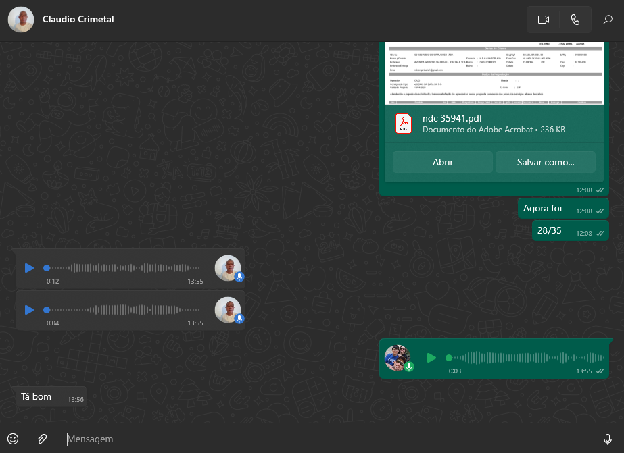This screenshot has height=453, width=624.
Task: Open the PDF document preview thumbnail
Action: point(494,73)
